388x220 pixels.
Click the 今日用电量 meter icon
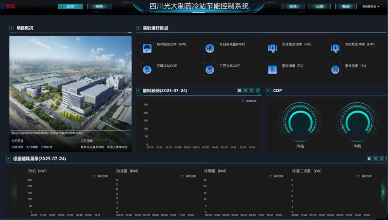pos(210,48)
